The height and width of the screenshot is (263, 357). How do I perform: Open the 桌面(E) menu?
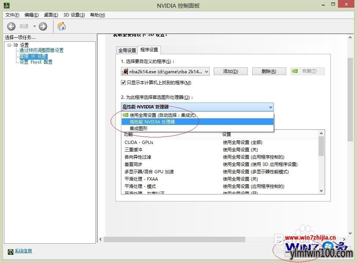coord(51,15)
